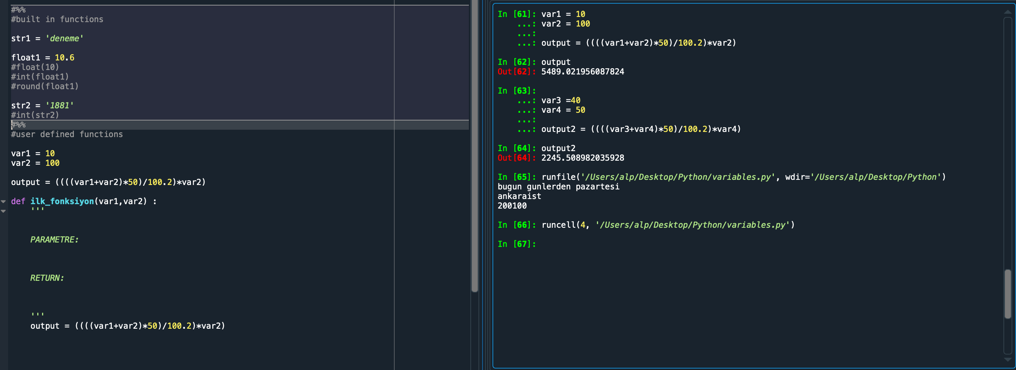The height and width of the screenshot is (370, 1016).
Task: Click the #user defined functions comment
Action: click(67, 134)
